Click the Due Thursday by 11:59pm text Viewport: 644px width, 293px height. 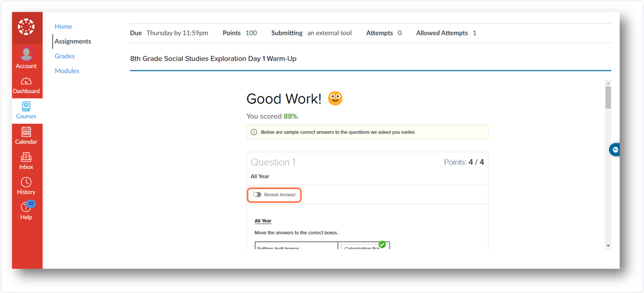[169, 33]
